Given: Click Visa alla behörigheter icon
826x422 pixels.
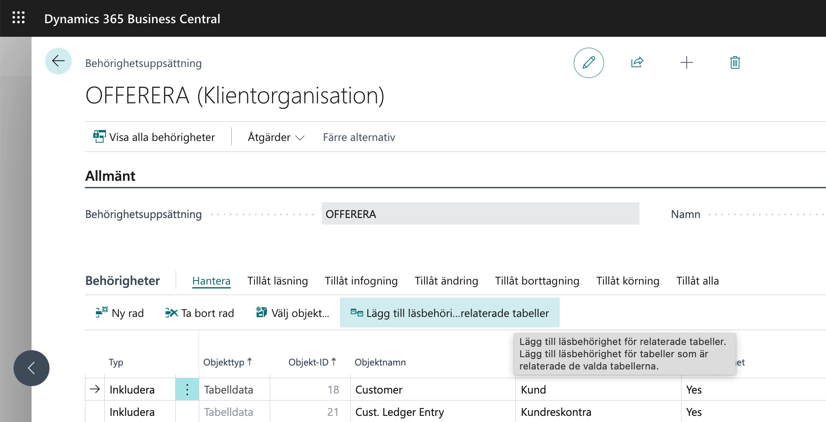Looking at the screenshot, I should click(x=99, y=137).
